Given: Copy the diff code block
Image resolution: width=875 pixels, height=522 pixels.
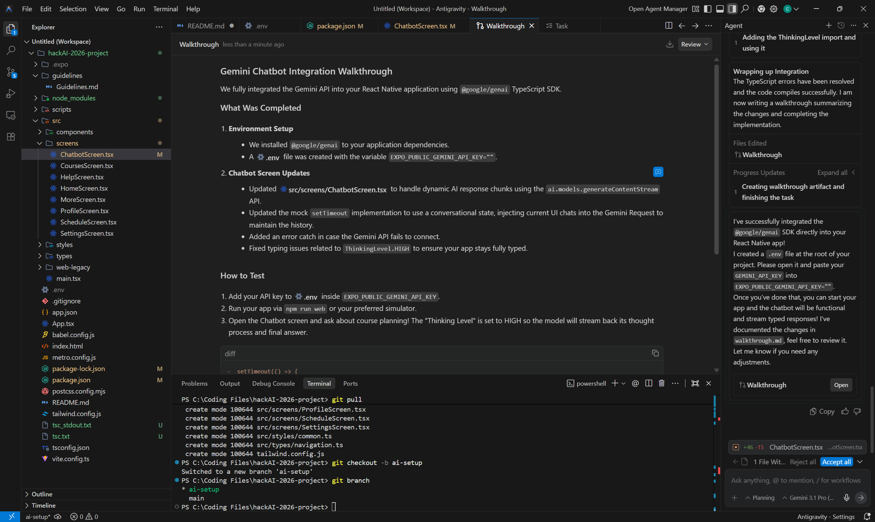Looking at the screenshot, I should pyautogui.click(x=655, y=353).
